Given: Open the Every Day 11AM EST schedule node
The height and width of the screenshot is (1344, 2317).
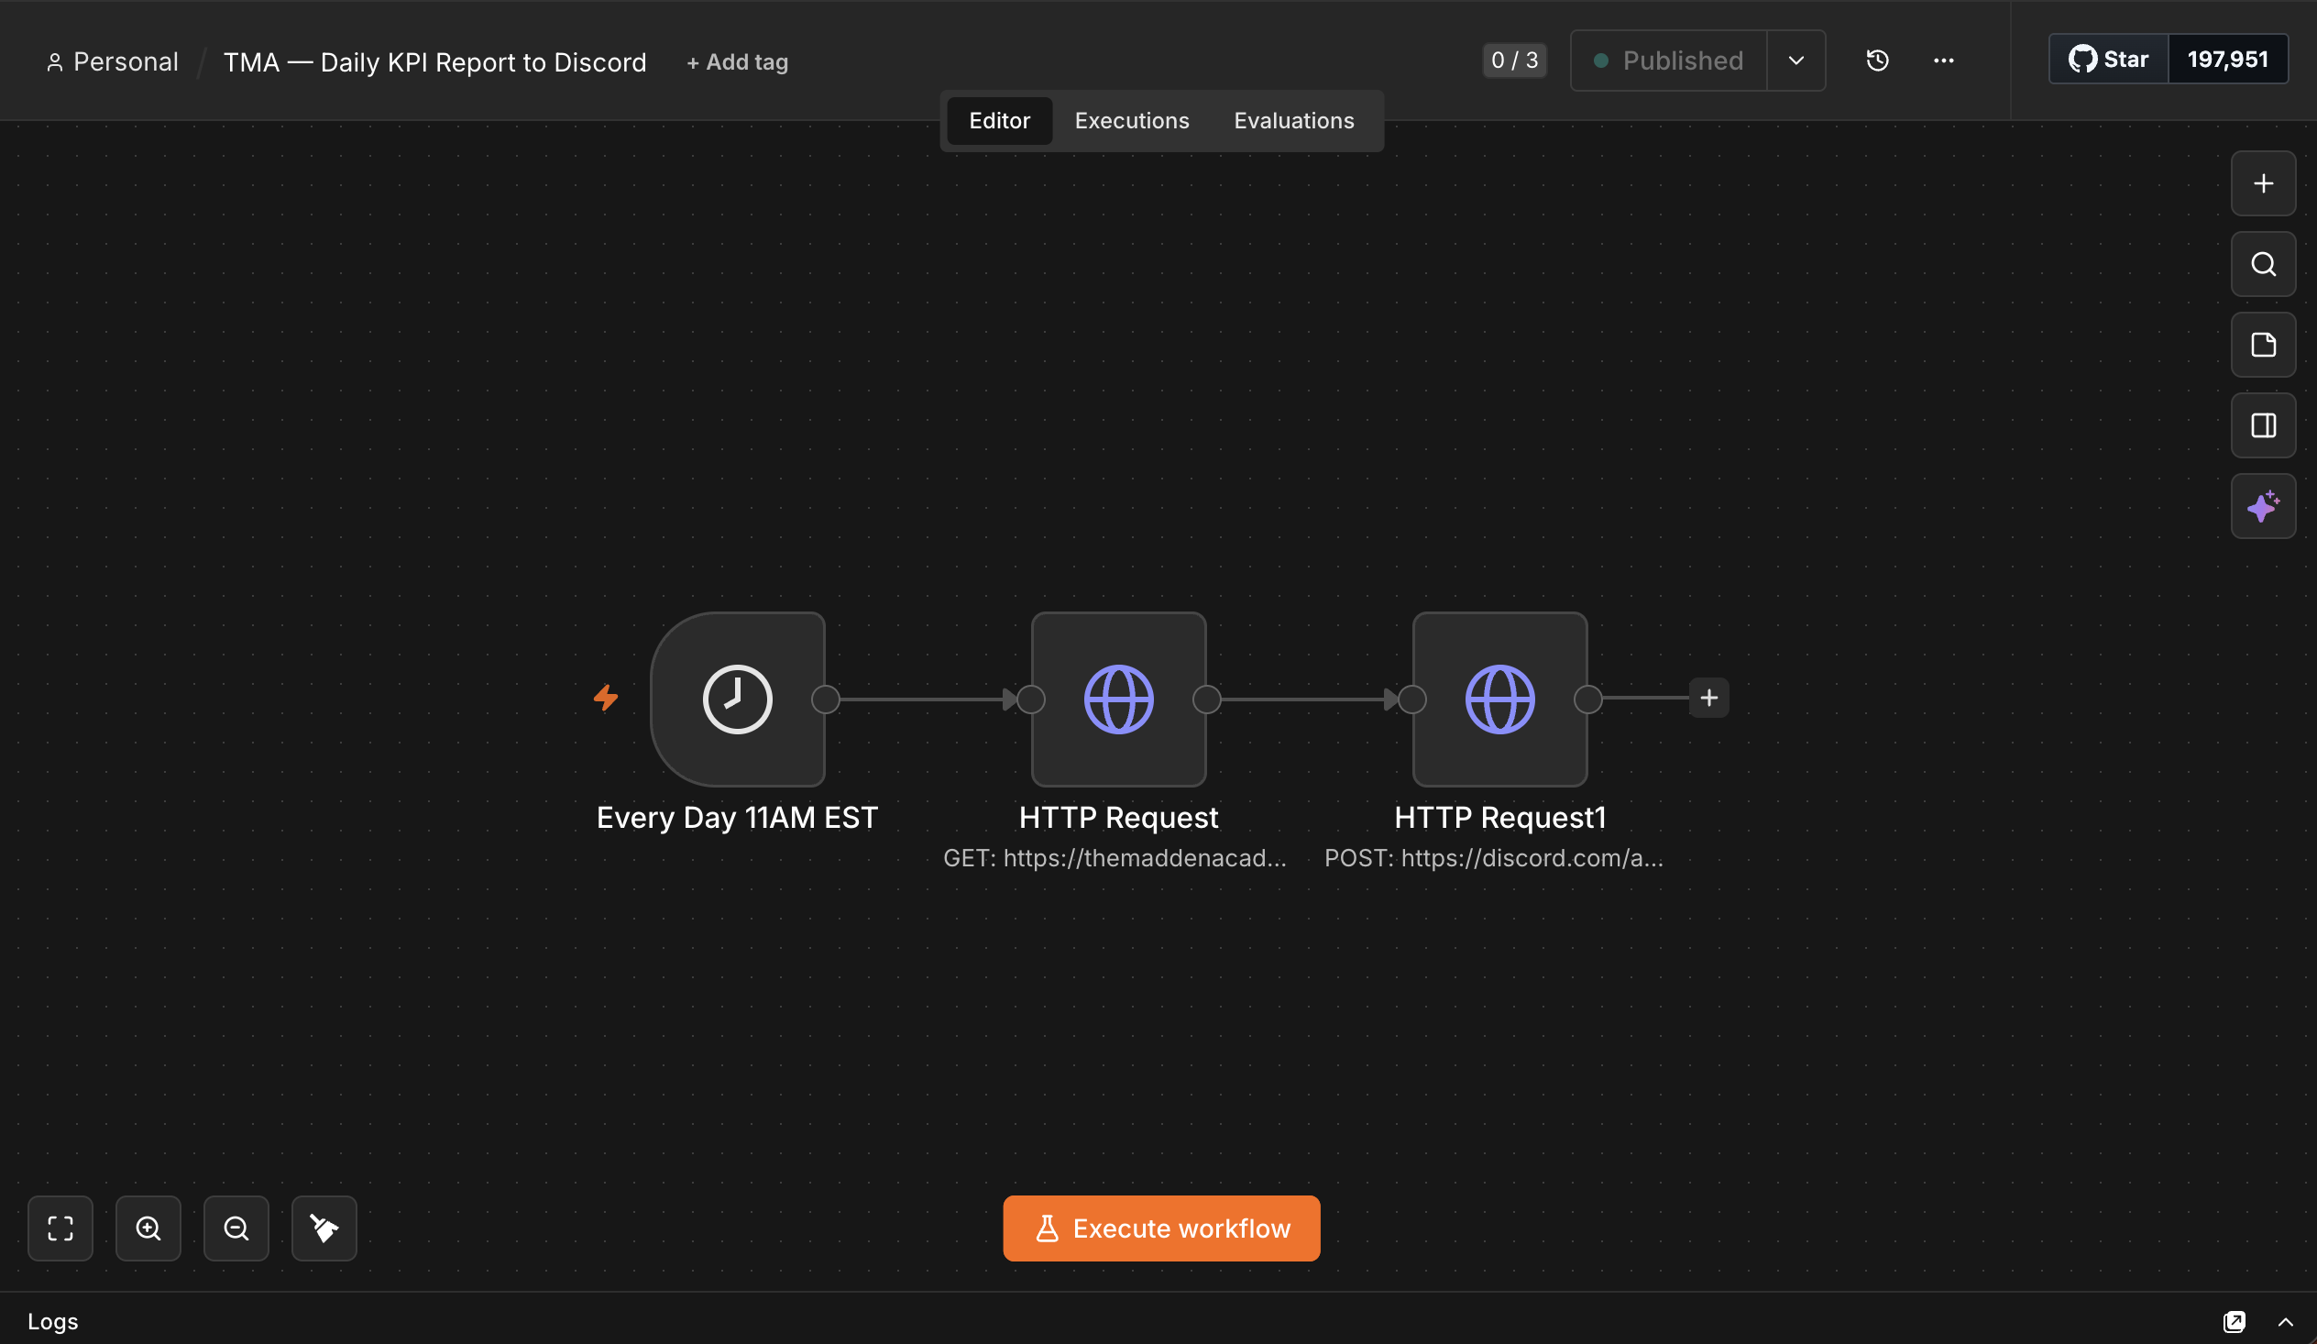Looking at the screenshot, I should coord(738,700).
